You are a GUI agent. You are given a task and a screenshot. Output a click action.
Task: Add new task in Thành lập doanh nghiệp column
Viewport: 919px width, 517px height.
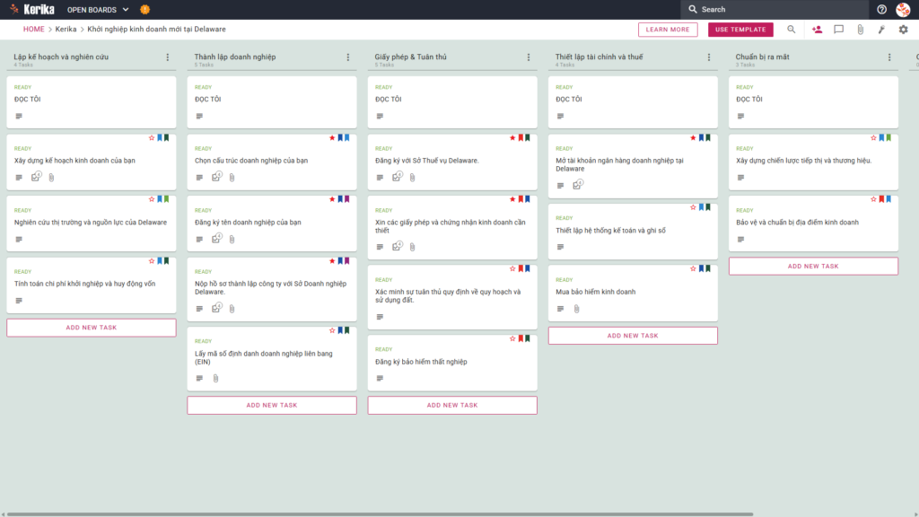coord(272,405)
